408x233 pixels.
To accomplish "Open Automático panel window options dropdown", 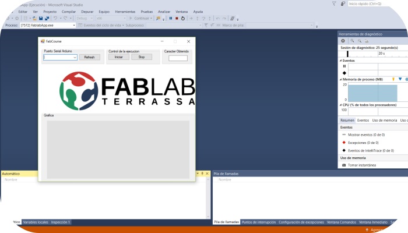I will pos(198,174).
